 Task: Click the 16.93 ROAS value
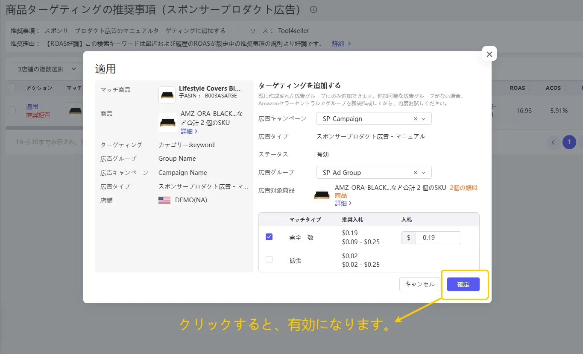(x=524, y=111)
